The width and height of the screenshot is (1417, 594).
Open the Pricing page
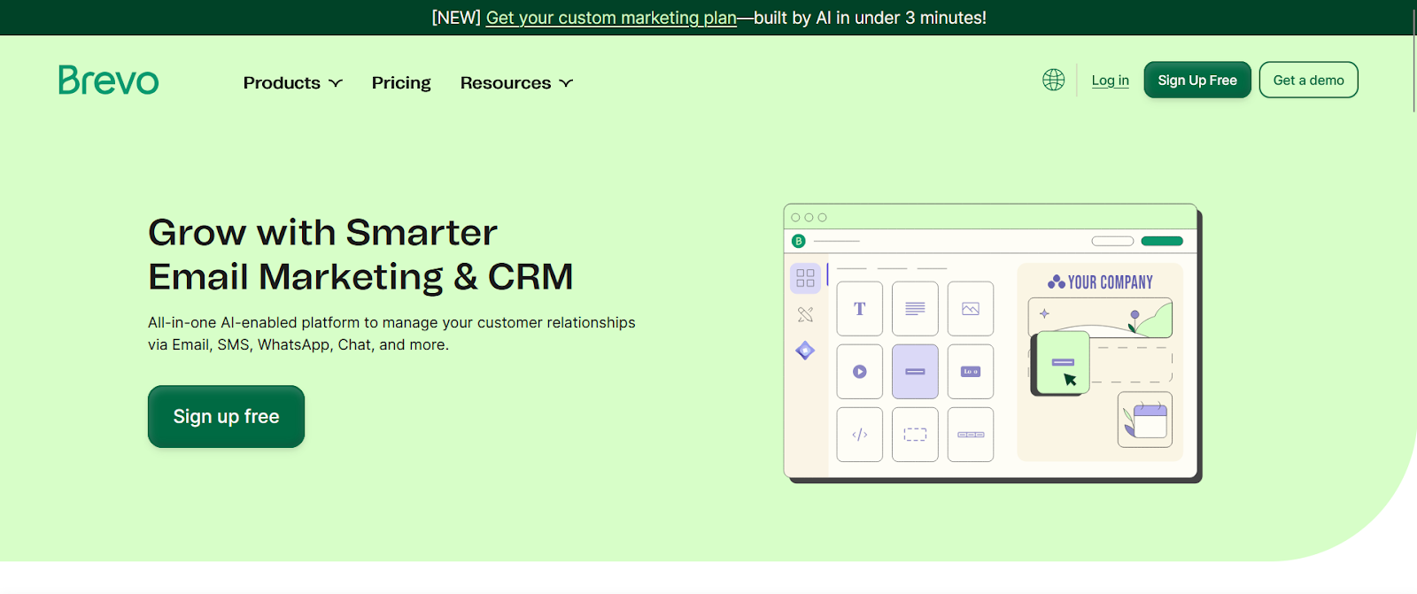pyautogui.click(x=401, y=82)
